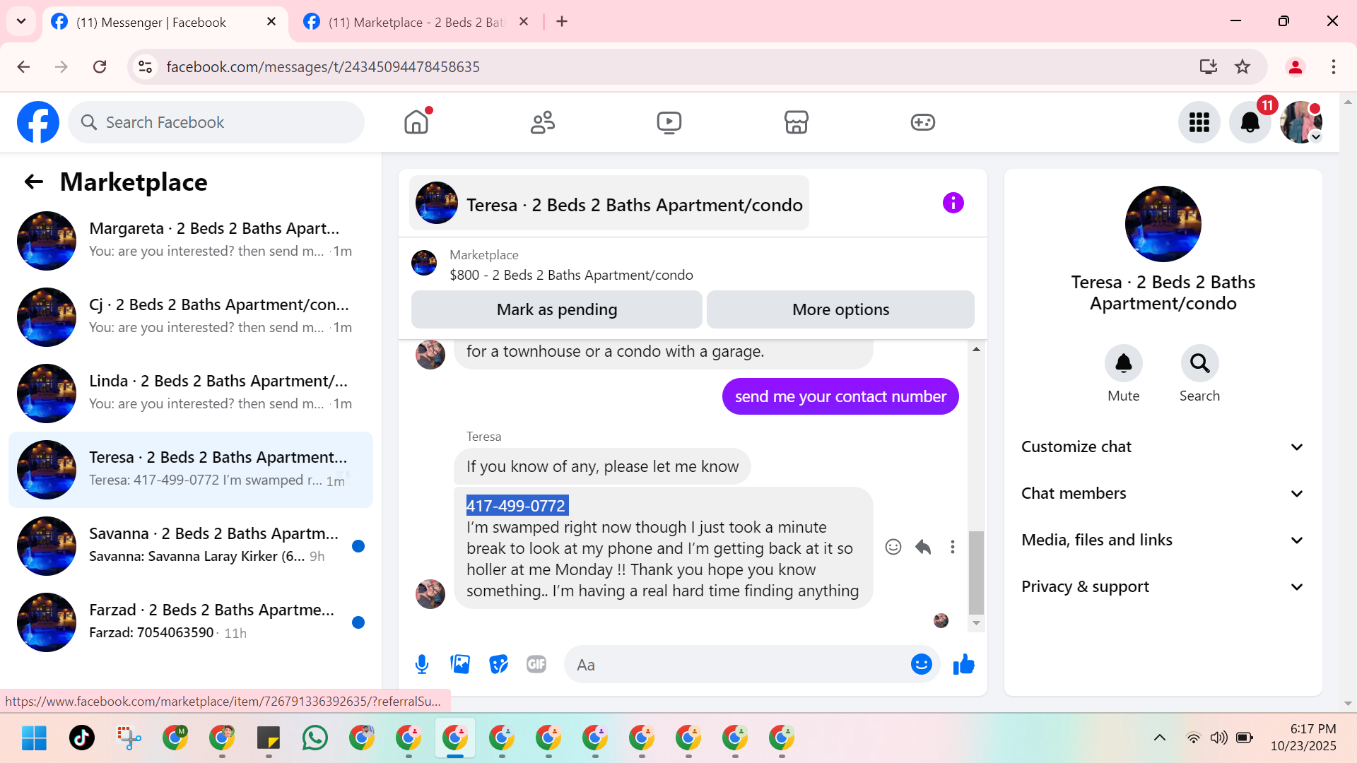Mute this conversation with bell icon
Viewport: 1357px width, 763px height.
[x=1123, y=363]
